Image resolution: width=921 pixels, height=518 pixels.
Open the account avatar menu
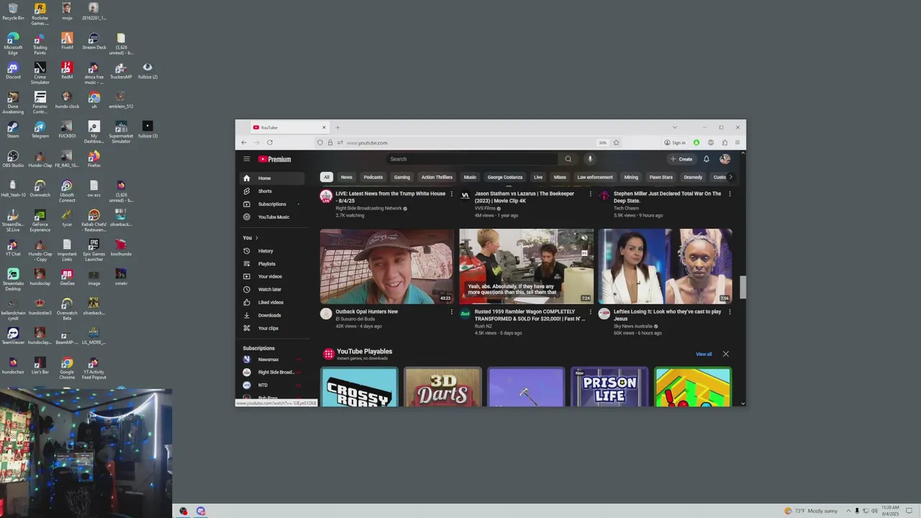click(725, 159)
